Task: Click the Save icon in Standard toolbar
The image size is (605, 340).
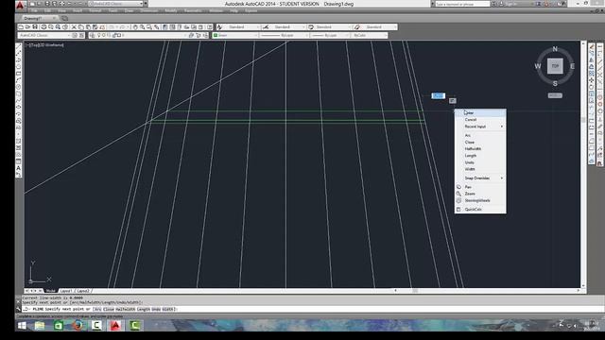Action: (x=35, y=27)
